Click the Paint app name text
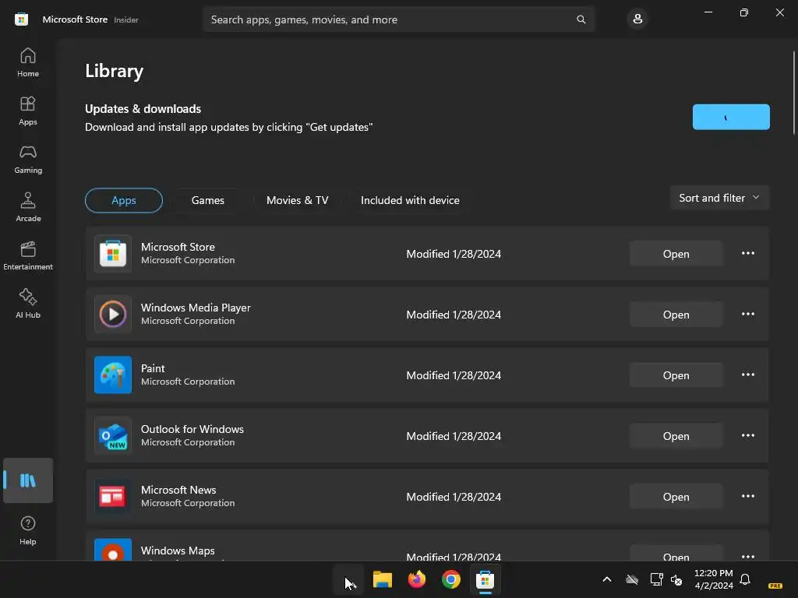This screenshot has height=598, width=798. point(153,368)
